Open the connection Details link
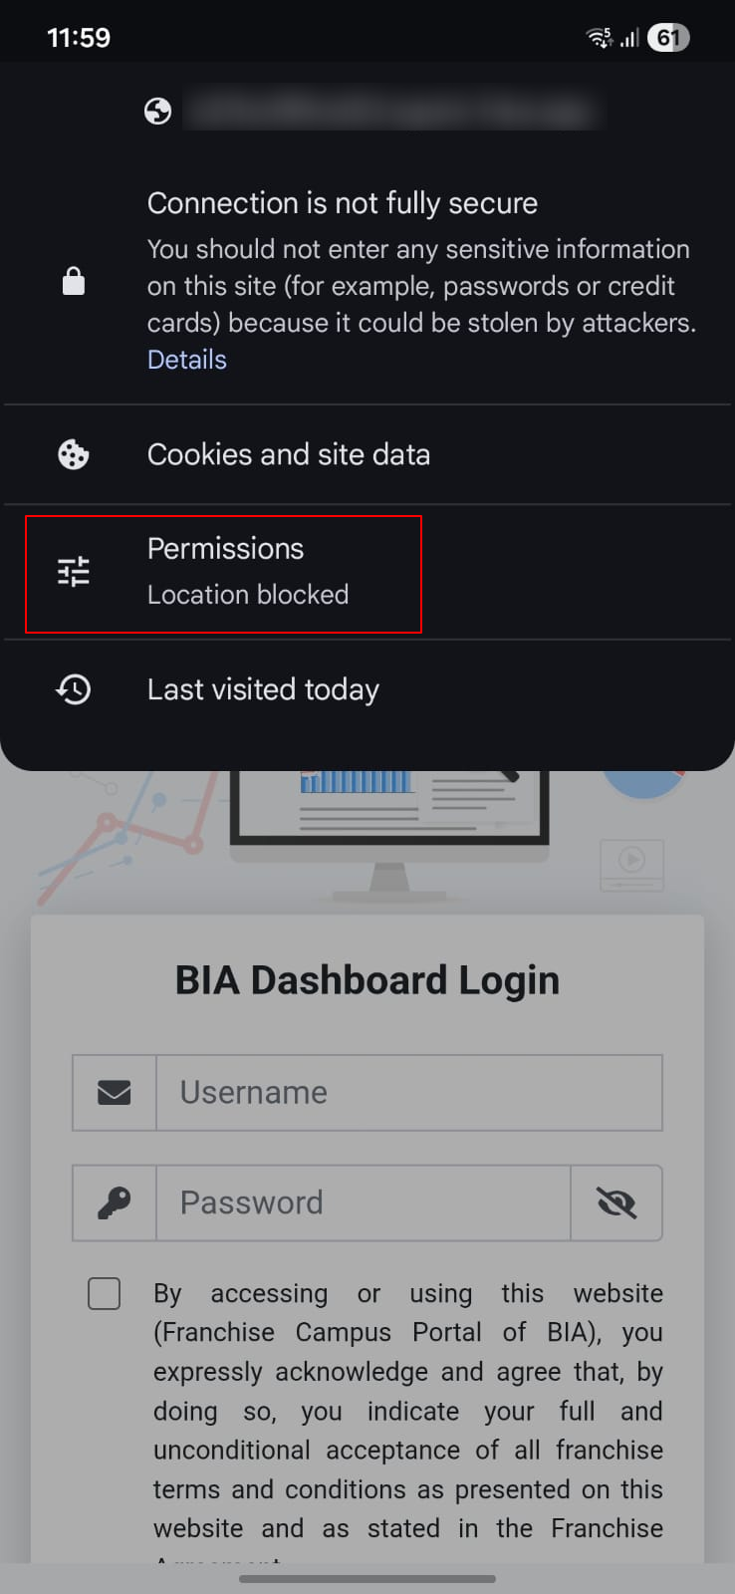The height and width of the screenshot is (1594, 735). coord(187,360)
